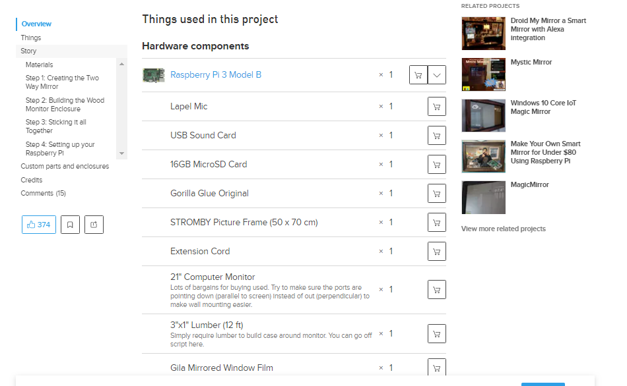Image resolution: width=627 pixels, height=386 pixels.
Task: Like the project with the 374 thumbs-up button
Action: pyautogui.click(x=39, y=225)
